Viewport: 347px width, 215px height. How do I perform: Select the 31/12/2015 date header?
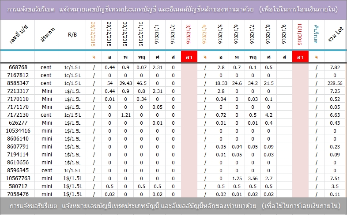point(141,34)
